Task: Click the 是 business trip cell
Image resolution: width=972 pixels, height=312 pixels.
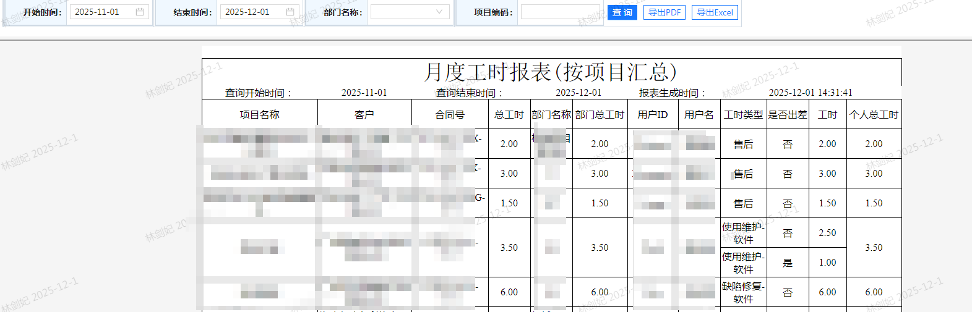Action: tap(788, 263)
